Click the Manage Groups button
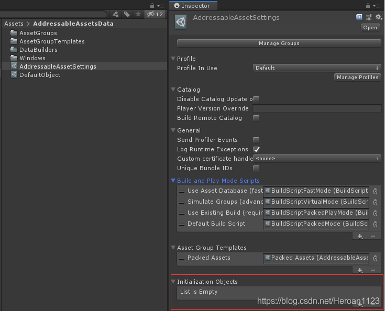Image resolution: width=385 pixels, height=311 pixels. pos(279,43)
